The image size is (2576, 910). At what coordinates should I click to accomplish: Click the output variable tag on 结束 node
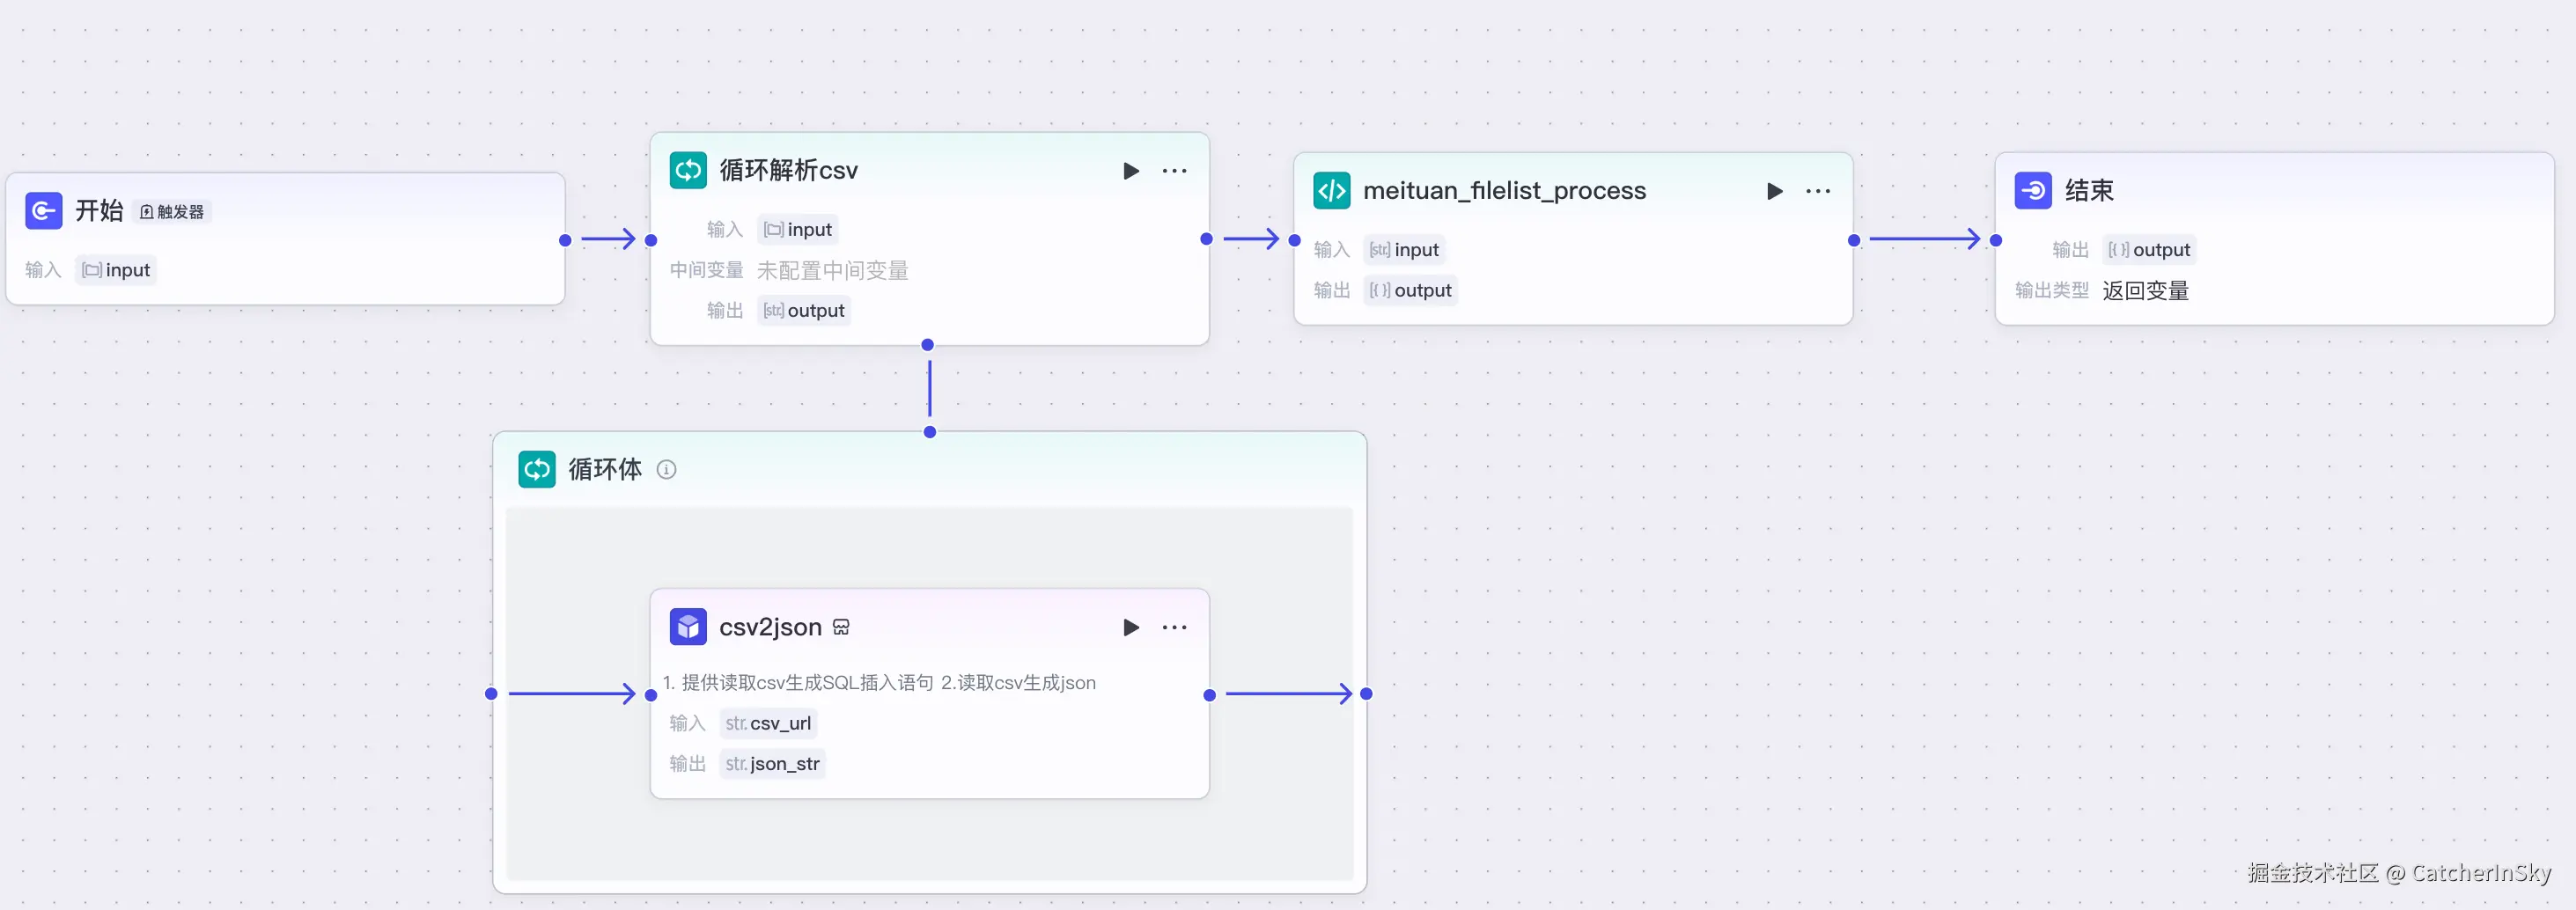point(2150,249)
